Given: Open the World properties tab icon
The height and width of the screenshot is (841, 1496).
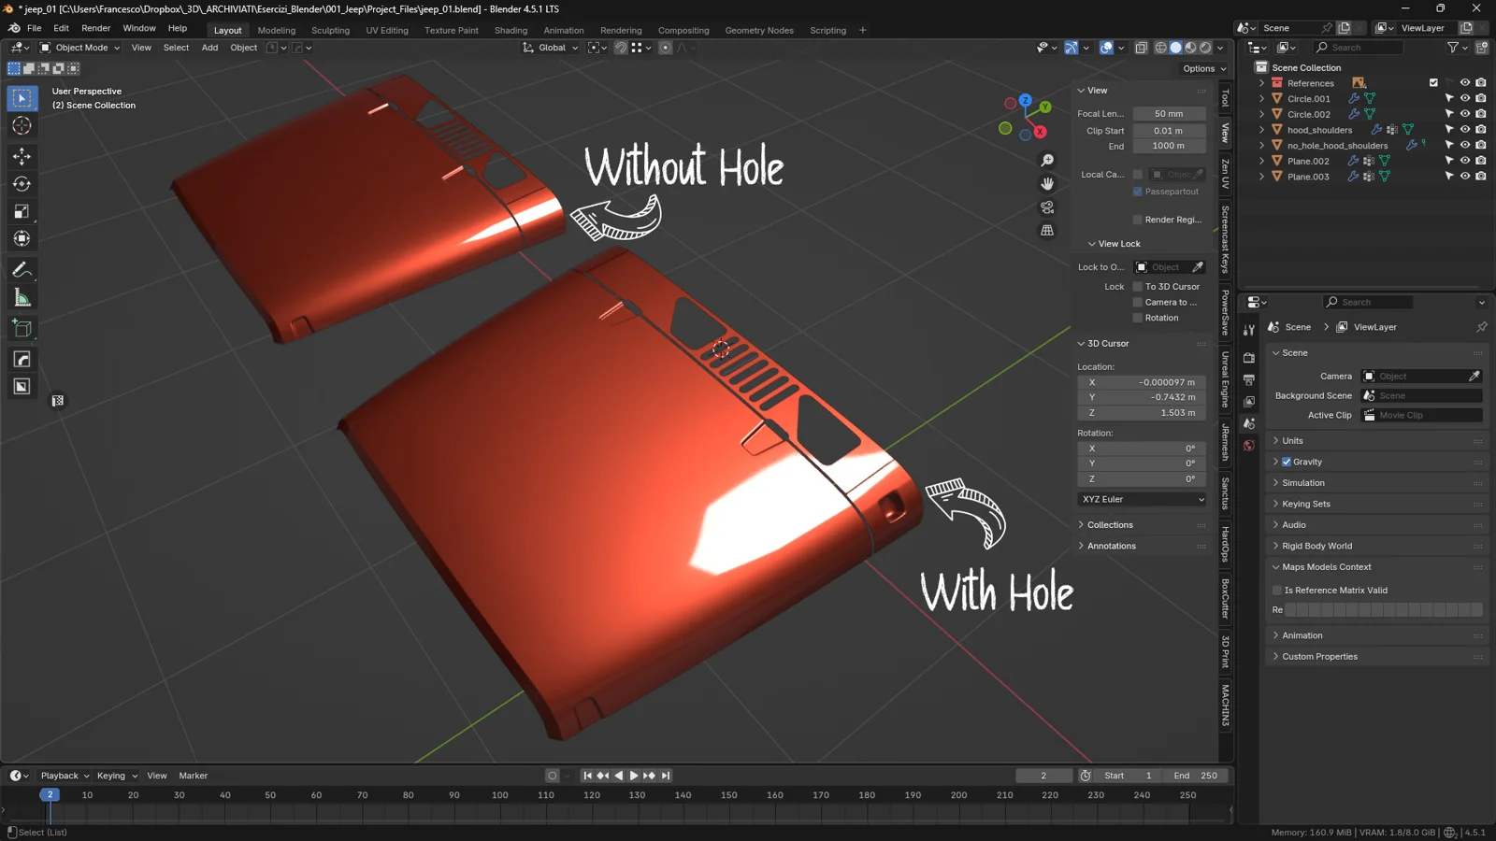Looking at the screenshot, I should point(1249,446).
